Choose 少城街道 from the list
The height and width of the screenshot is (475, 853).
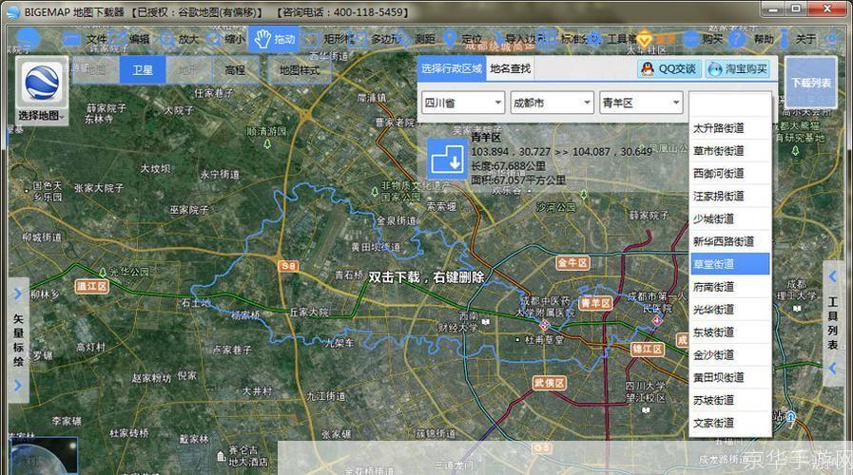[x=729, y=219]
